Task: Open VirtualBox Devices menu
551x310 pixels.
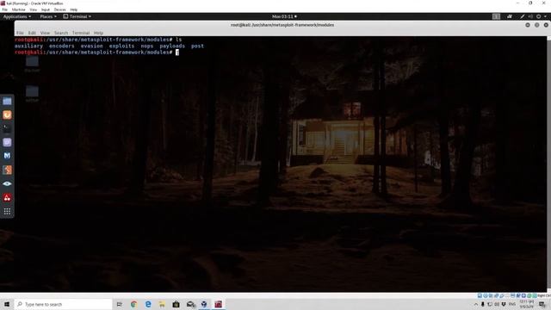Action: (59, 9)
